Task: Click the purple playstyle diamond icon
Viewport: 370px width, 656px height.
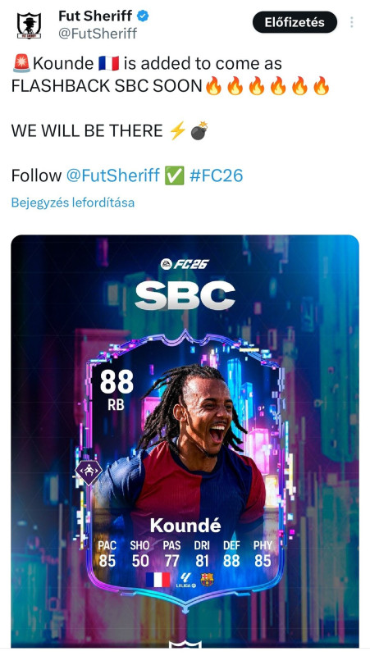Action: pos(89,471)
